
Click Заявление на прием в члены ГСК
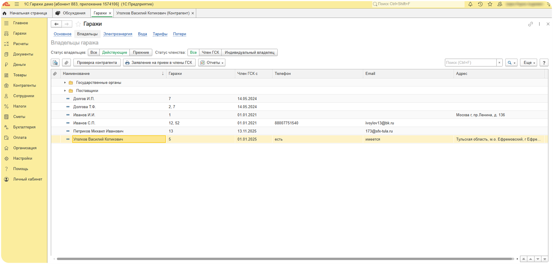(x=159, y=63)
